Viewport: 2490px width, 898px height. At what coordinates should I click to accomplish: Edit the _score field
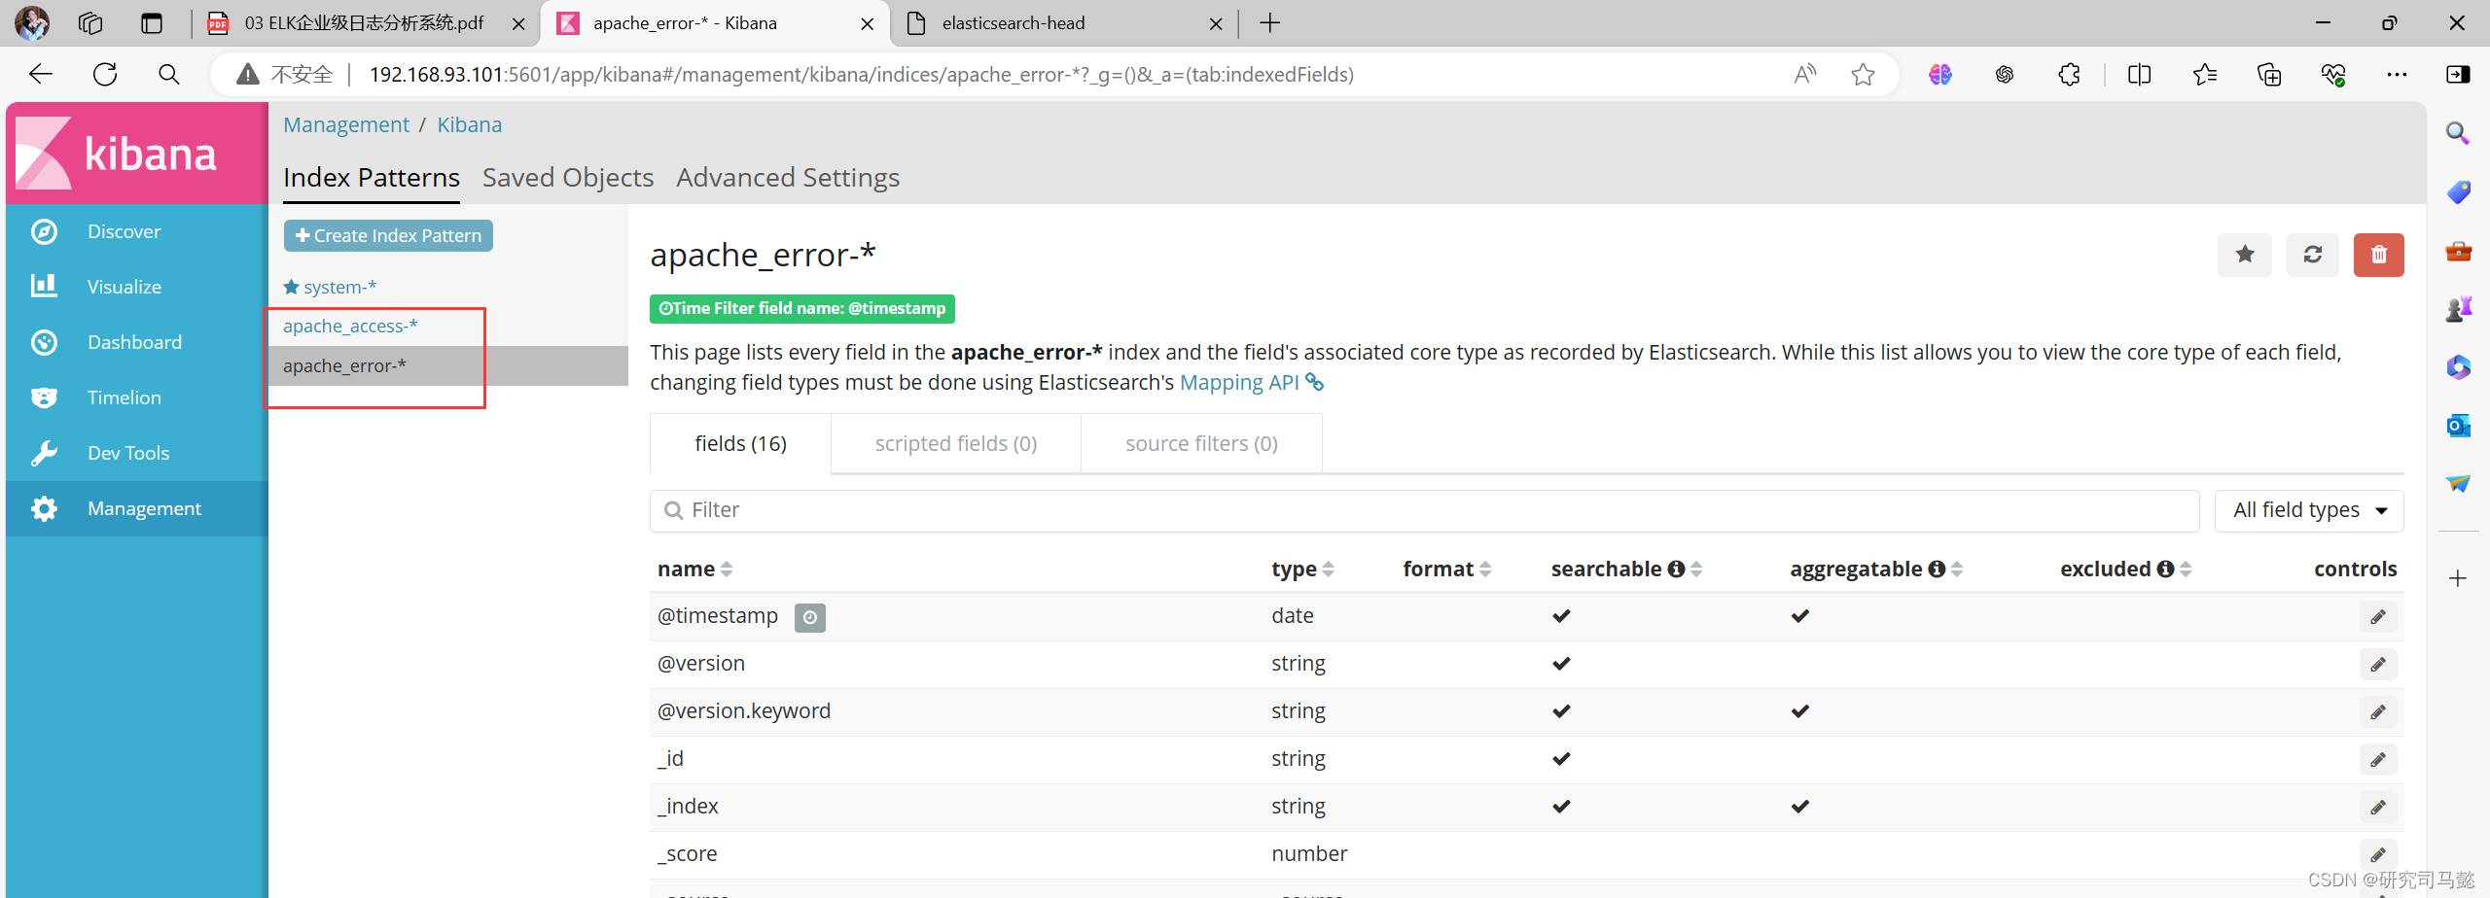pyautogui.click(x=2378, y=855)
